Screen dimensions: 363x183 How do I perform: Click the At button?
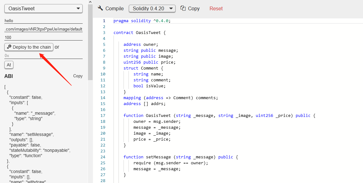point(9,65)
